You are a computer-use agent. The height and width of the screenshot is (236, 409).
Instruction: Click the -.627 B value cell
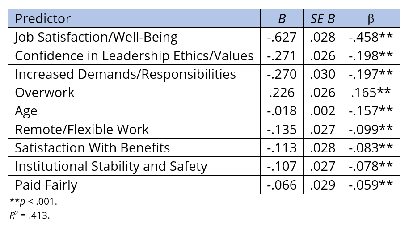(x=282, y=37)
